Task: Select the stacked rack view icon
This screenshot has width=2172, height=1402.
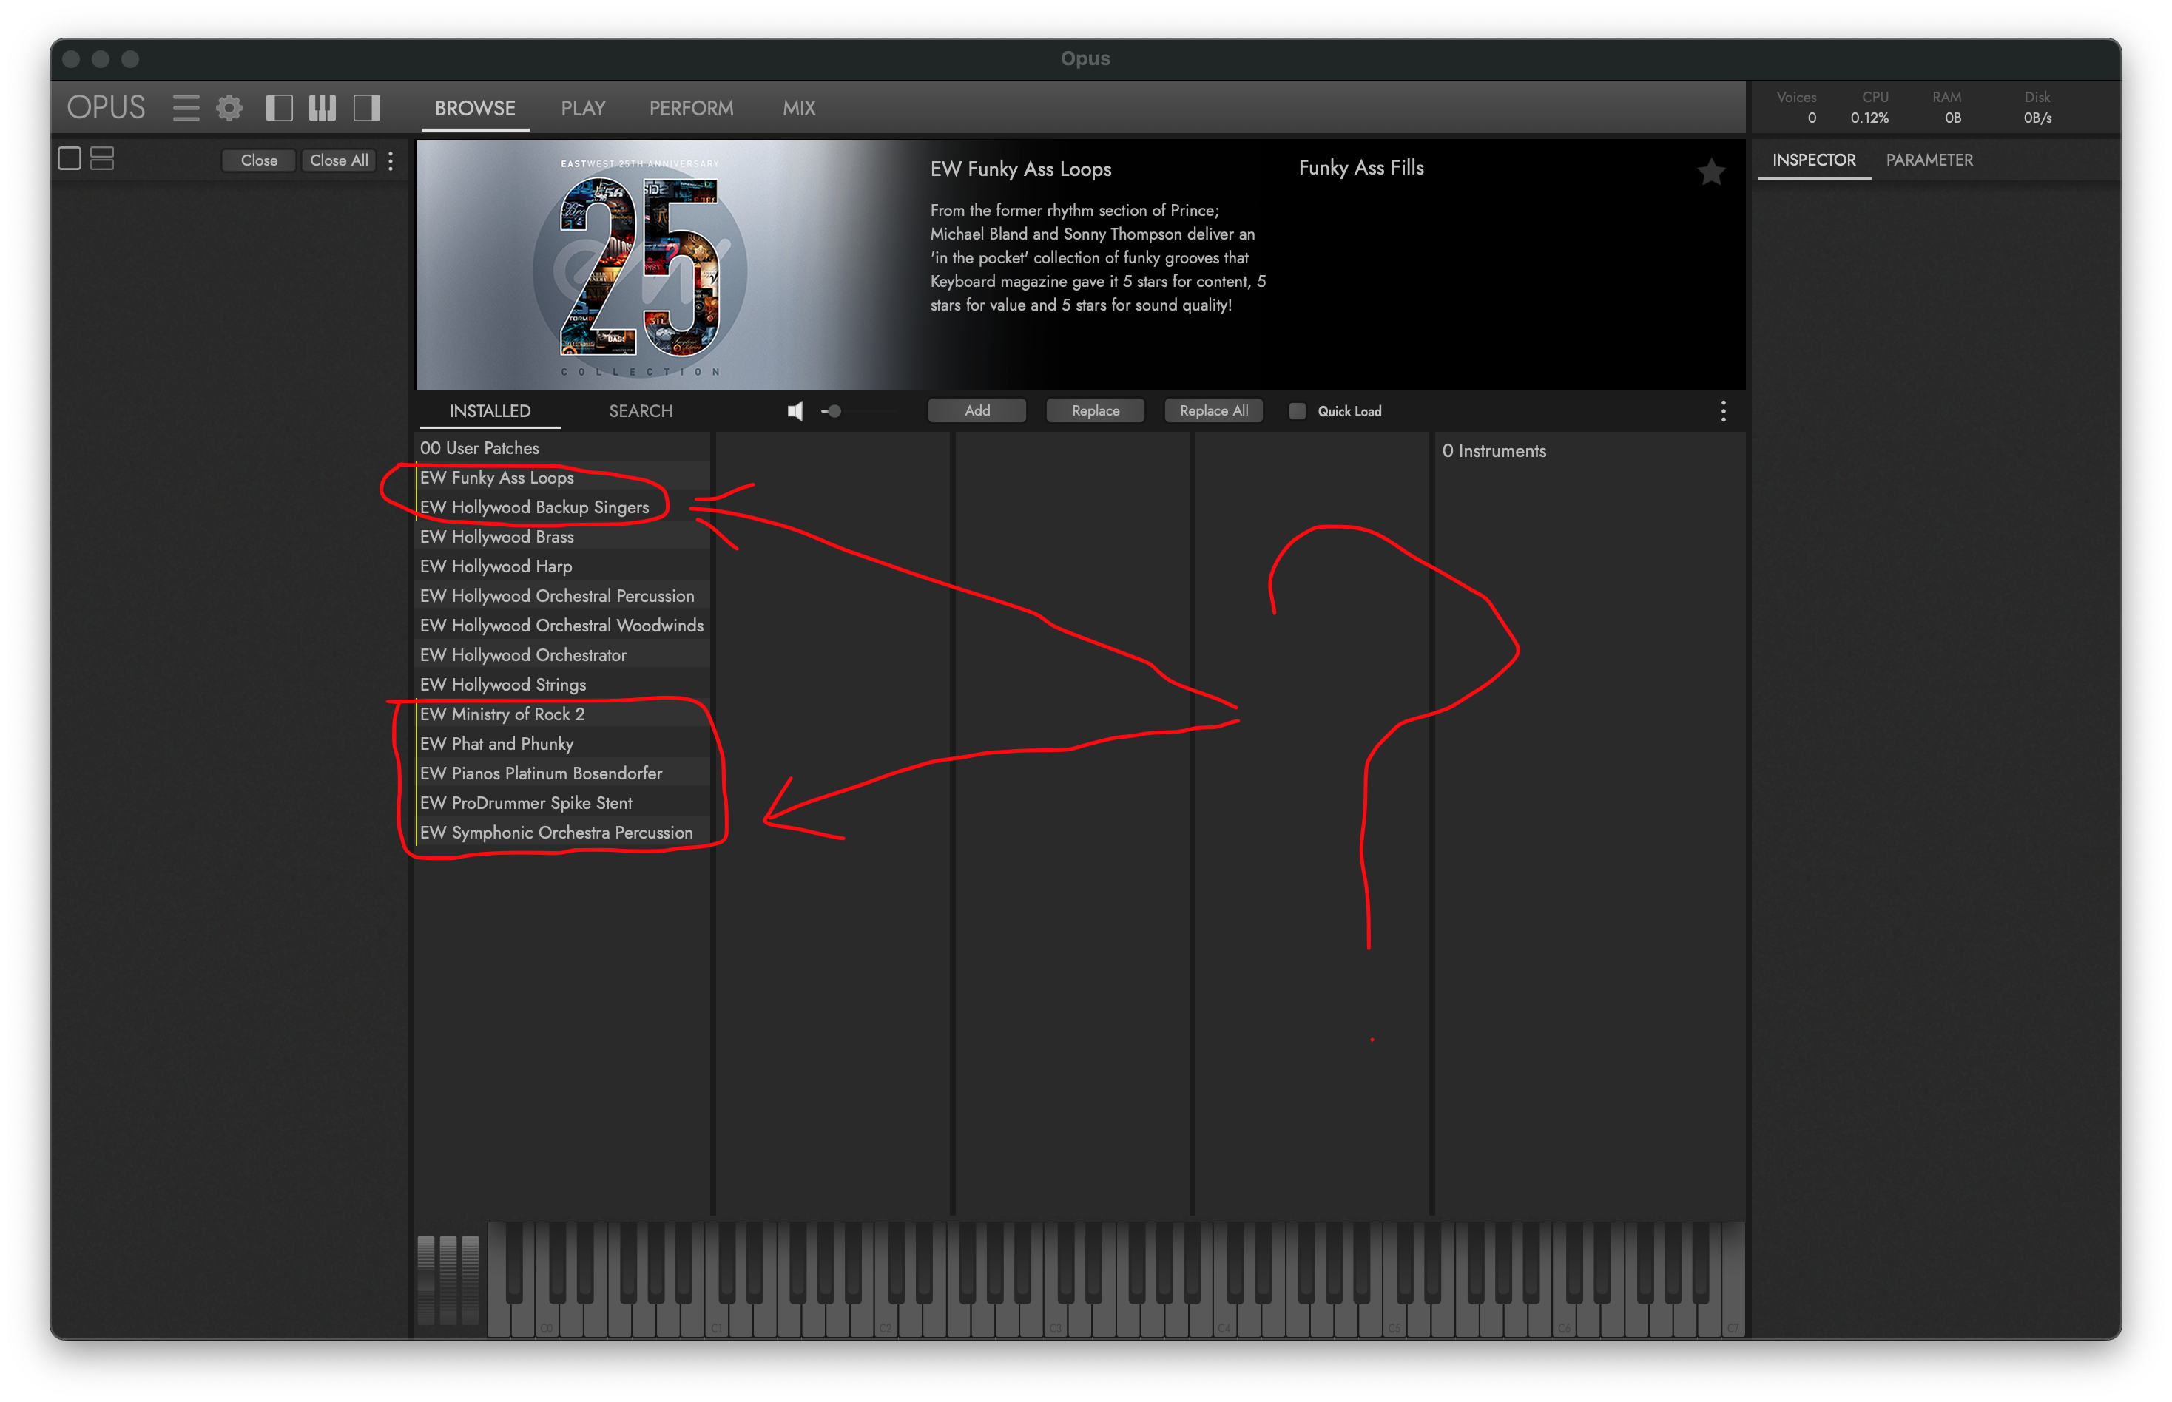Action: point(102,159)
